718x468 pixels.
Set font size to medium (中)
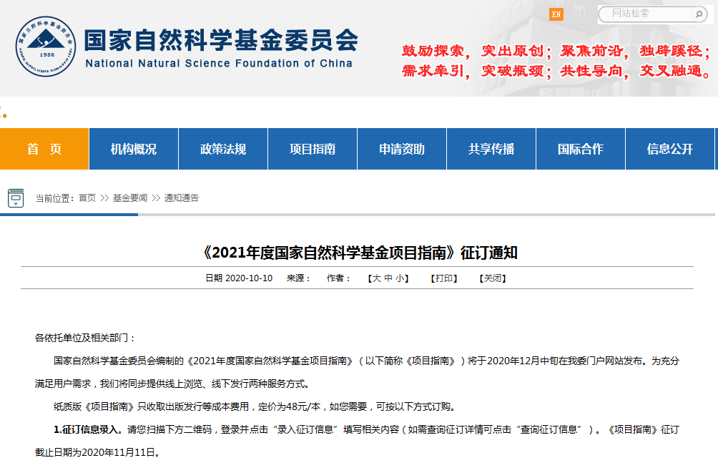coord(388,278)
